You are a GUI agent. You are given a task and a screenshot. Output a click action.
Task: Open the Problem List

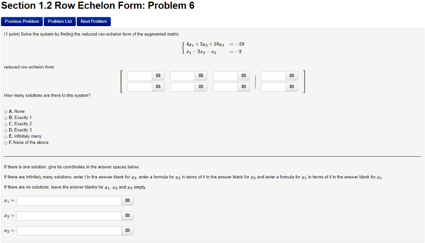point(59,21)
